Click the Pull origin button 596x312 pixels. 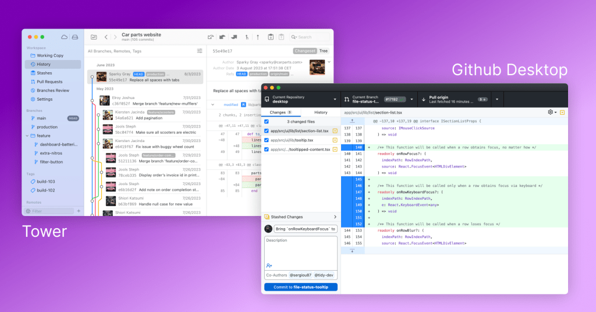pyautogui.click(x=455, y=100)
